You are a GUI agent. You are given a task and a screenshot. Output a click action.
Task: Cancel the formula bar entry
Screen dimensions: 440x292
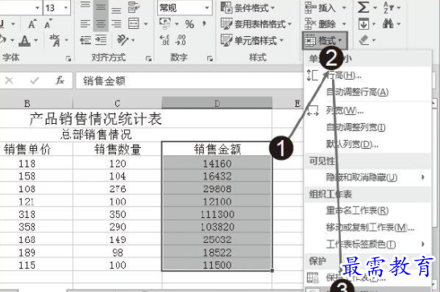point(9,80)
